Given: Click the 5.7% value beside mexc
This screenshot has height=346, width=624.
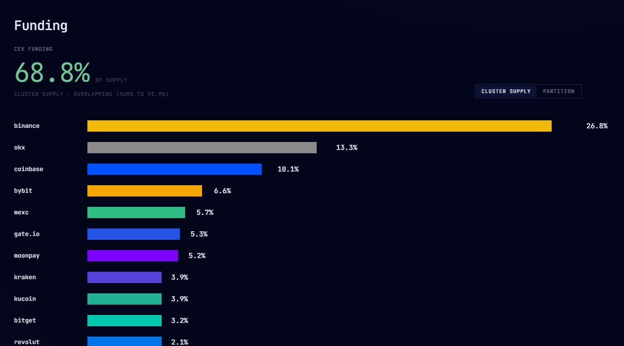Looking at the screenshot, I should click(x=205, y=212).
